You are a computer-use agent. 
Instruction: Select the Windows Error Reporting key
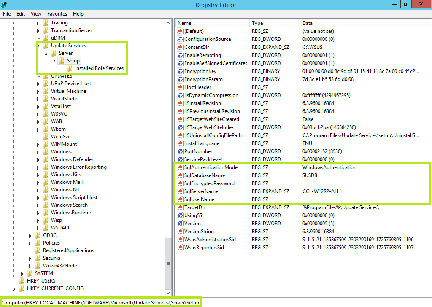(x=79, y=167)
